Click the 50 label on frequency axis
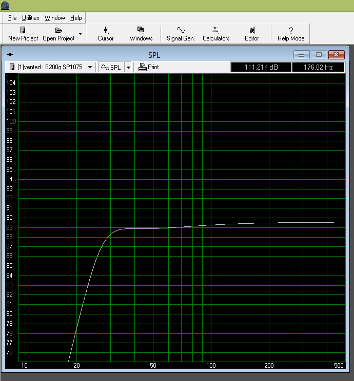Viewport: 354px width, 381px height. point(153,366)
